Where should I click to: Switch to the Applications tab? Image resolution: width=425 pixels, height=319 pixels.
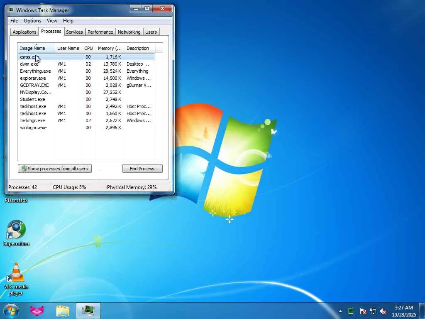(24, 32)
